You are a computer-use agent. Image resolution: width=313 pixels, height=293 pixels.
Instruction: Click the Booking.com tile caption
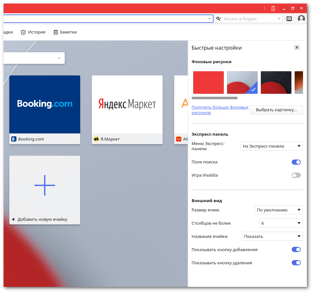click(31, 139)
